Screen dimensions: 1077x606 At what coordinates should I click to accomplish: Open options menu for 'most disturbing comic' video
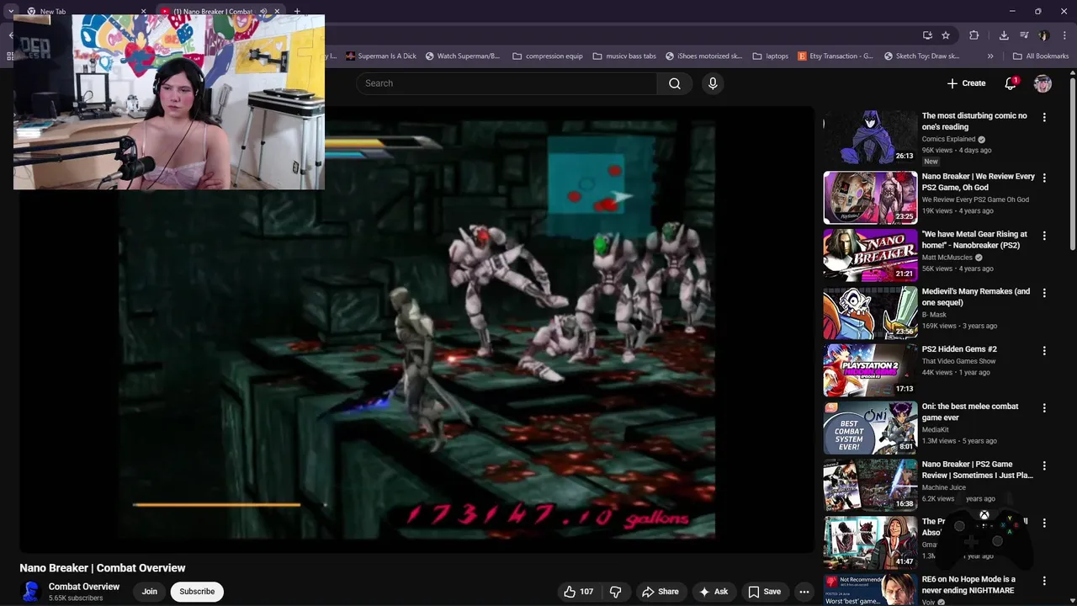(1044, 118)
